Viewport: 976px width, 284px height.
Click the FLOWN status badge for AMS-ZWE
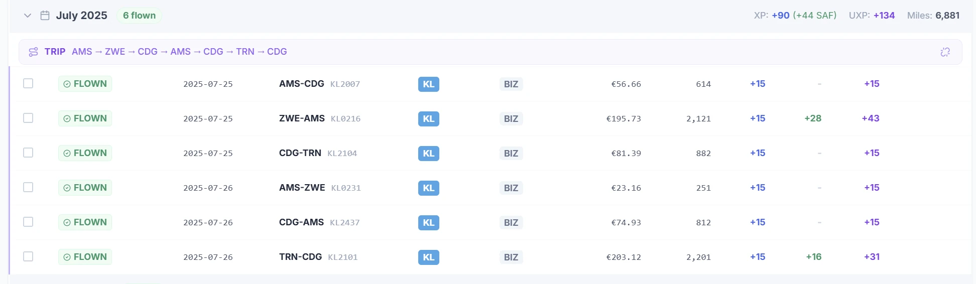click(85, 188)
